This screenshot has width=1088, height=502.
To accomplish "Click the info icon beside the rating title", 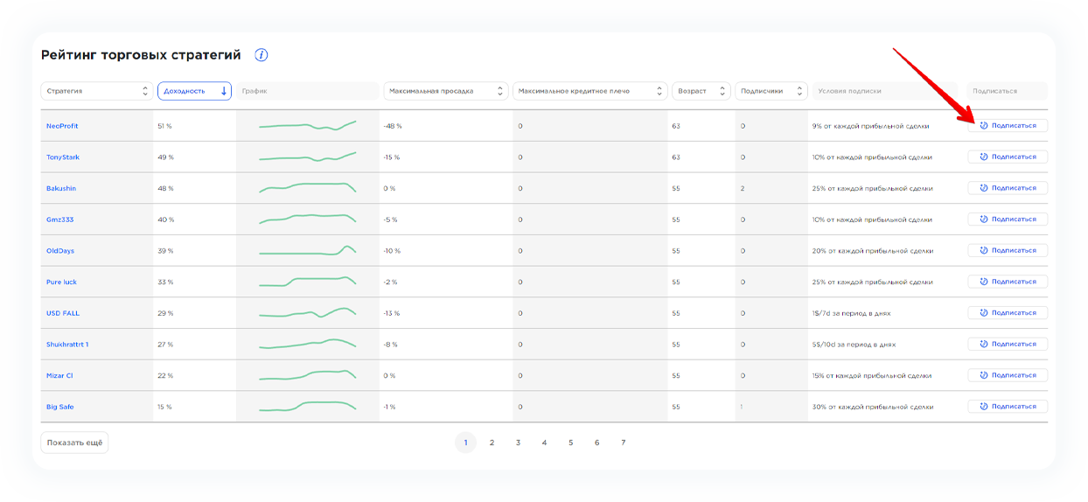I will pos(261,55).
